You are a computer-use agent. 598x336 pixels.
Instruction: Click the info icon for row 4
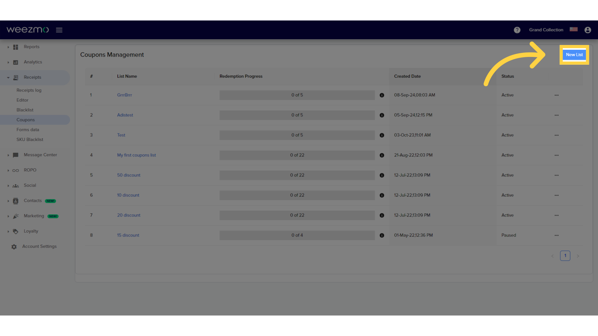tap(382, 155)
